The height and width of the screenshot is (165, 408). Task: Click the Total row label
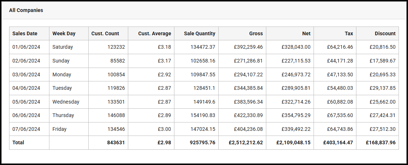pos(18,142)
